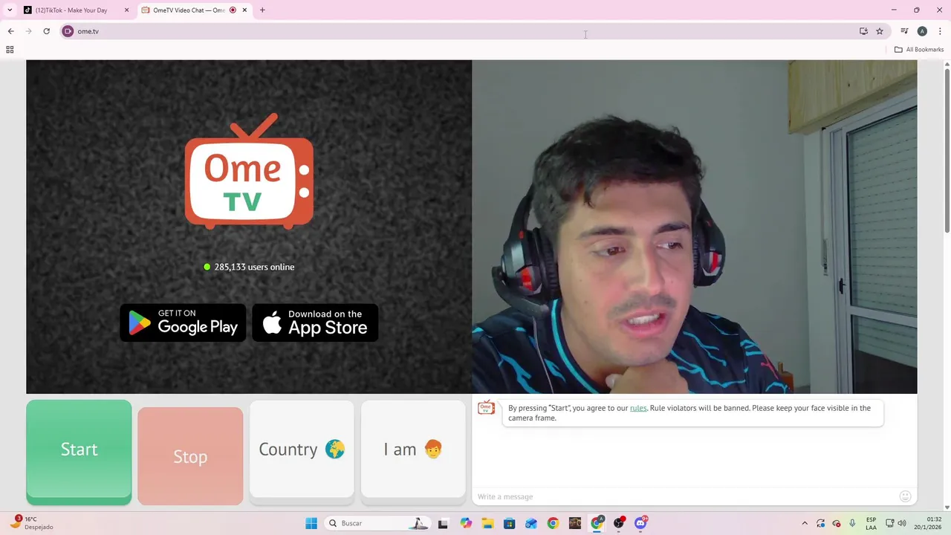Open OBS Studio from the taskbar
Image resolution: width=951 pixels, height=535 pixels.
(x=619, y=523)
